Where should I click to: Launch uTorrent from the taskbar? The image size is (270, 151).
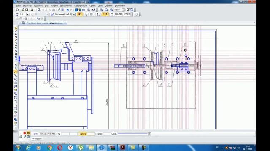(x=81, y=147)
